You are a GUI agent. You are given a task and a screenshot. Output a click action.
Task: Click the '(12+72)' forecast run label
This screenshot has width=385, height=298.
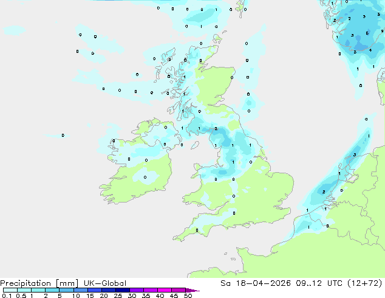(x=364, y=283)
